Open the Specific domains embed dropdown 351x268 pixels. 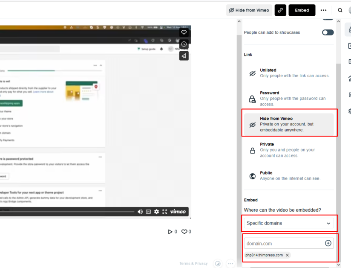coord(289,223)
